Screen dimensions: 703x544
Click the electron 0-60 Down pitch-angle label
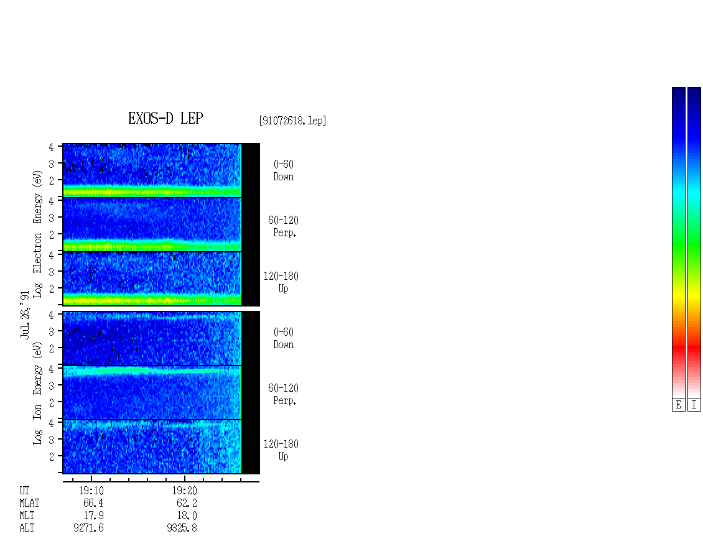coord(283,171)
